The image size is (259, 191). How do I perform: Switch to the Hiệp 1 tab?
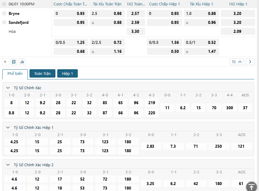pos(67,73)
